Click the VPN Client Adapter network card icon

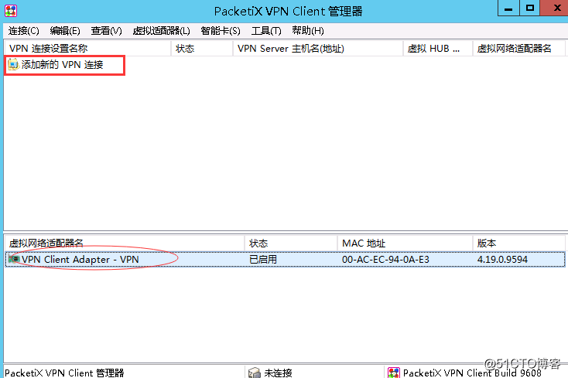(14, 259)
